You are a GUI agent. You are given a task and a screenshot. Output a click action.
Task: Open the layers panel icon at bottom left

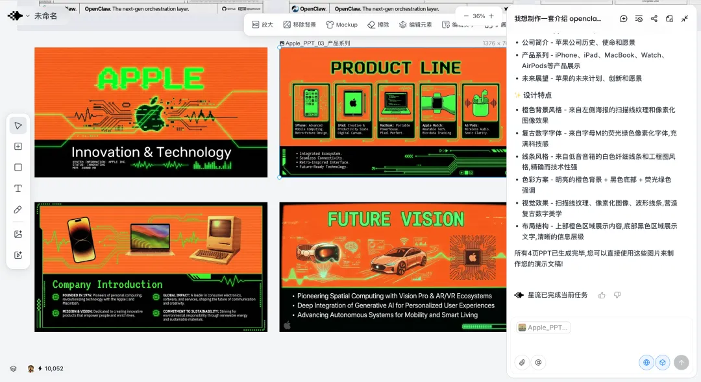14,368
